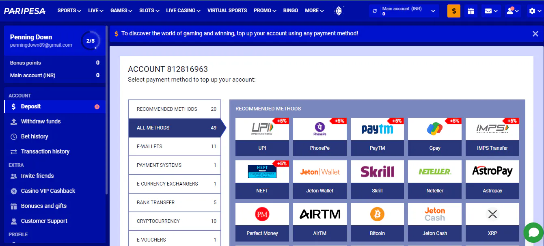Open the SLOTS menu
544x246 pixels.
click(x=149, y=11)
